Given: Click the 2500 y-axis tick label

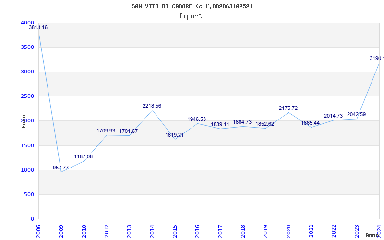Looking at the screenshot, I should coord(27,96).
